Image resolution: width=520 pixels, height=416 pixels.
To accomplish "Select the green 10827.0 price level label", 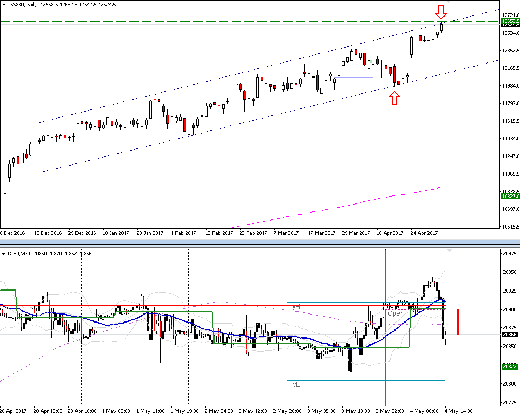I will point(510,197).
